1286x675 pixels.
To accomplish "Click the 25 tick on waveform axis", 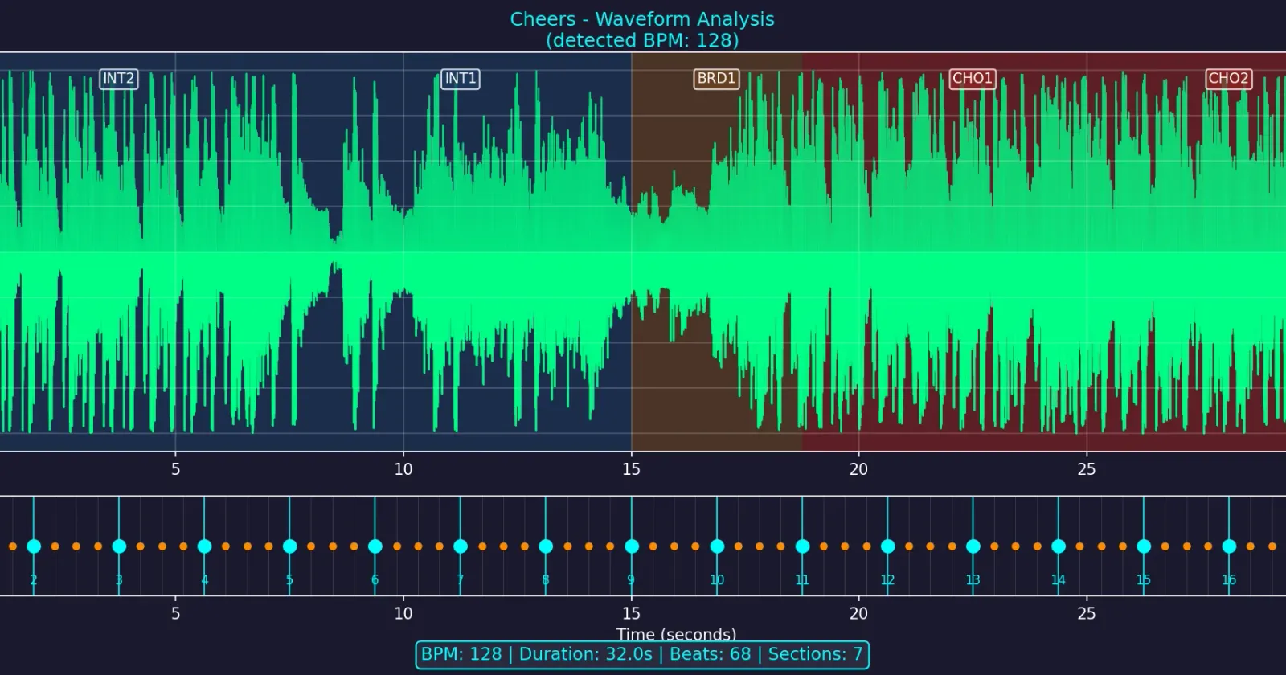I will 1087,469.
